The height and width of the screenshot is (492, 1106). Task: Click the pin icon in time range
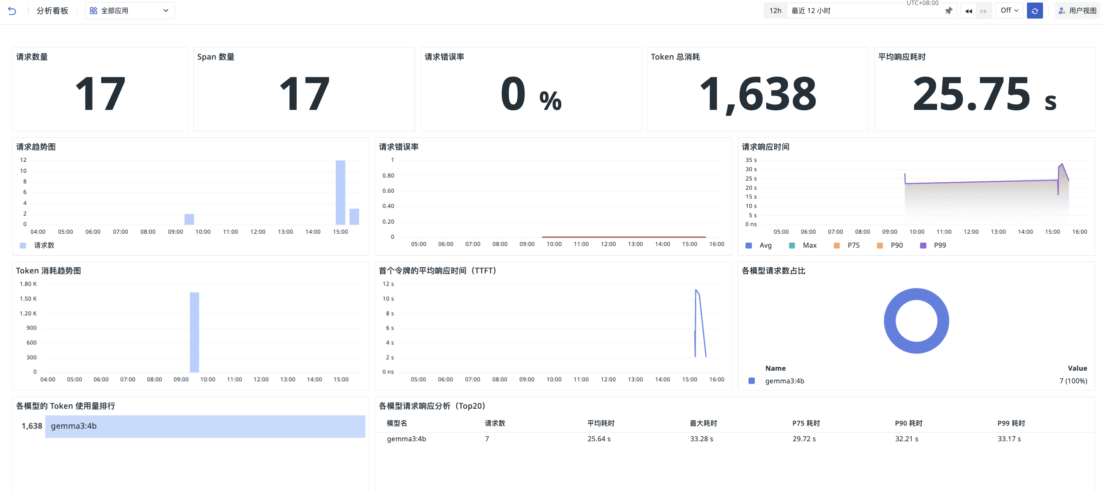[948, 11]
